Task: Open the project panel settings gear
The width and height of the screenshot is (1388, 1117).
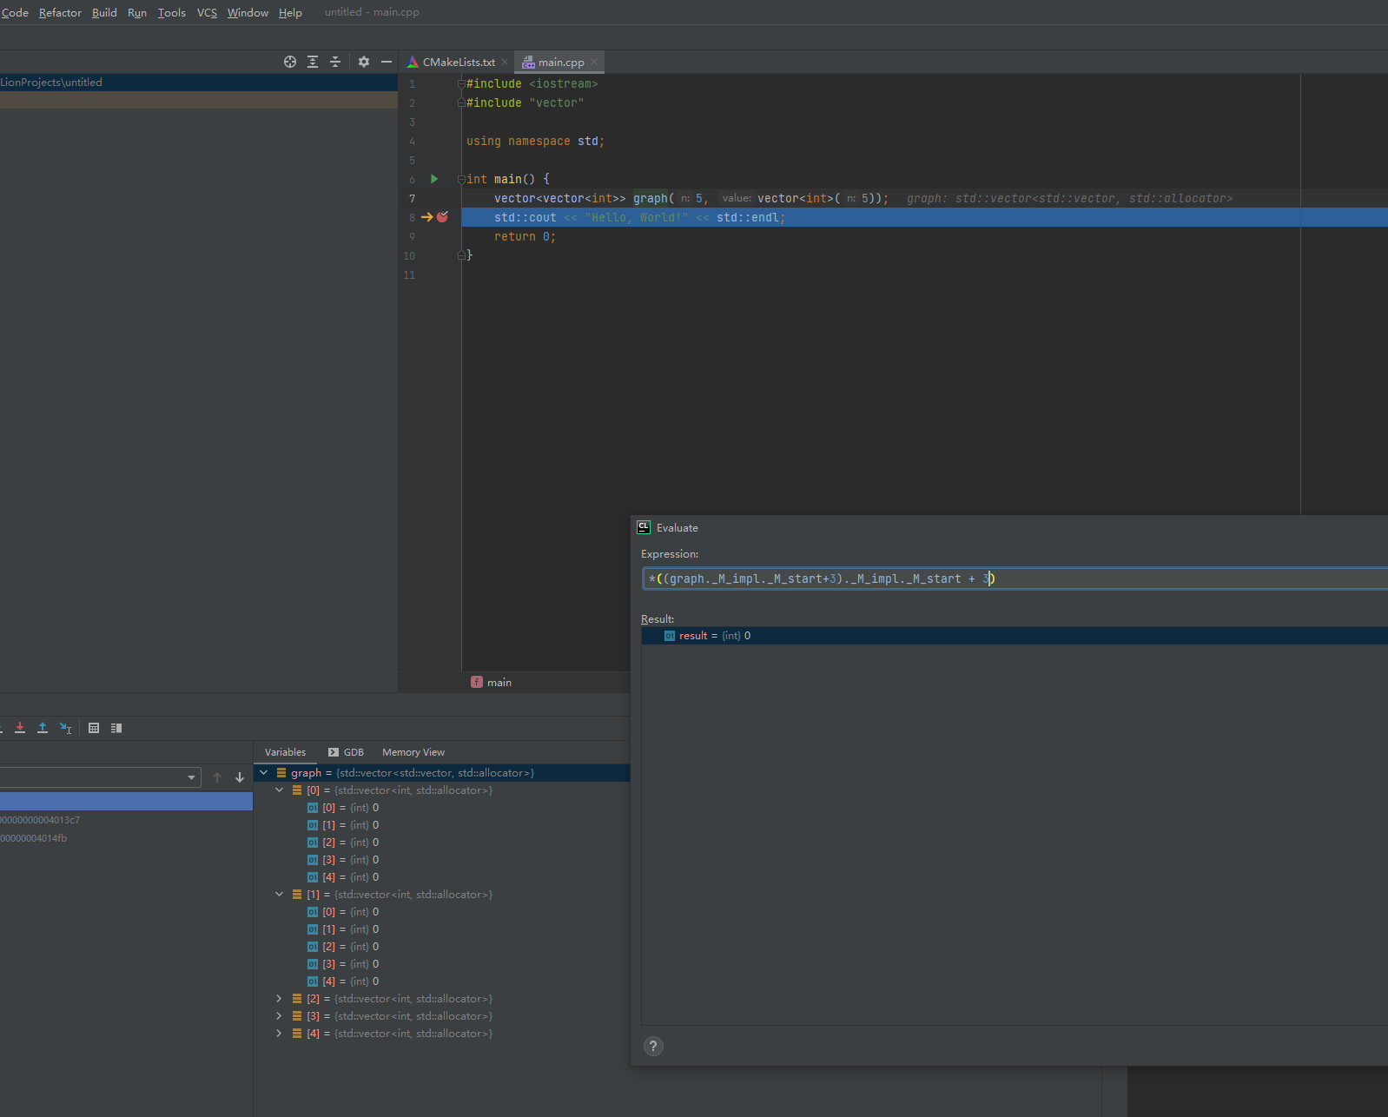Action: click(x=364, y=62)
